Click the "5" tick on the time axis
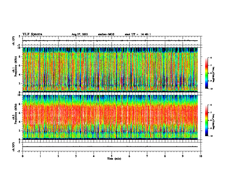The height and width of the screenshot is (175, 226). [x=112, y=156]
